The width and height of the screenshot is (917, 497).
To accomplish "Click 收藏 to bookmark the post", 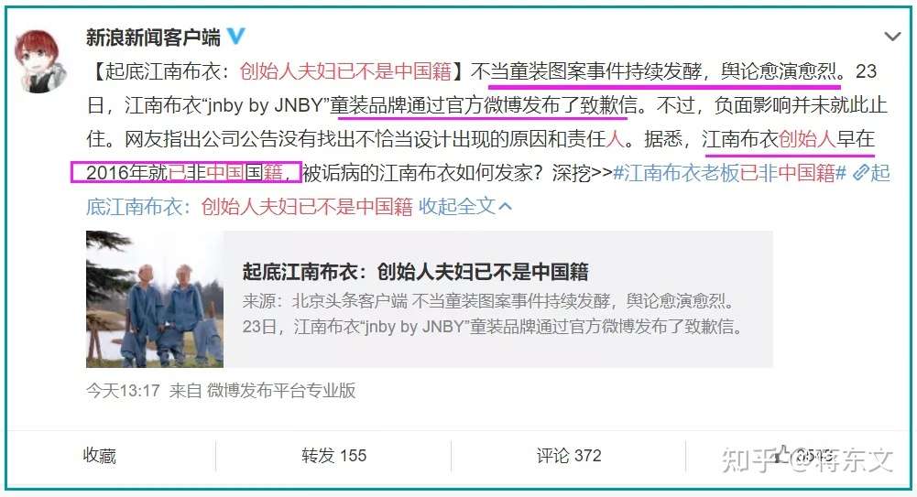I will coord(100,456).
